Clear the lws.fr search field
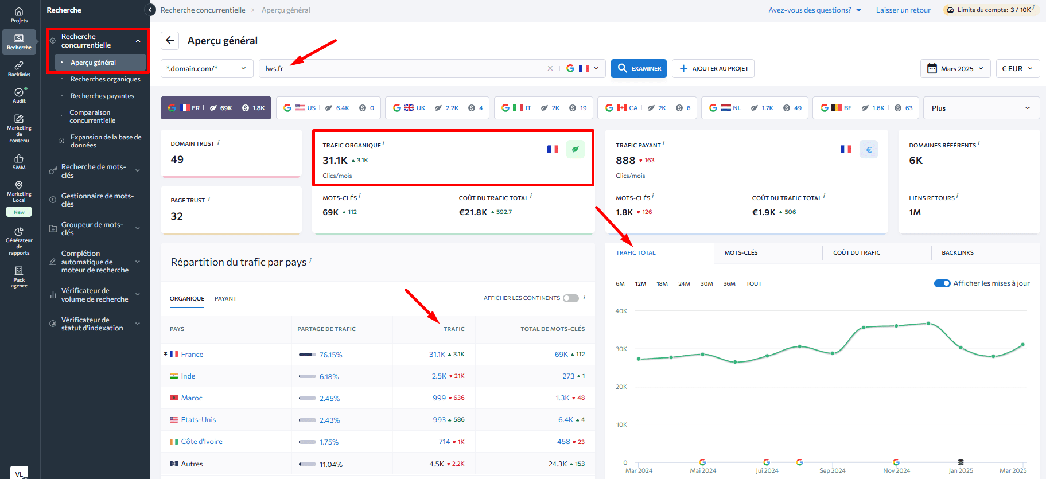The width and height of the screenshot is (1046, 479). click(x=550, y=68)
